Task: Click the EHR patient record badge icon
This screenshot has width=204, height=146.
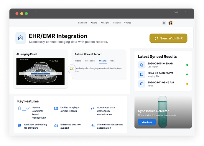Action: (20, 38)
